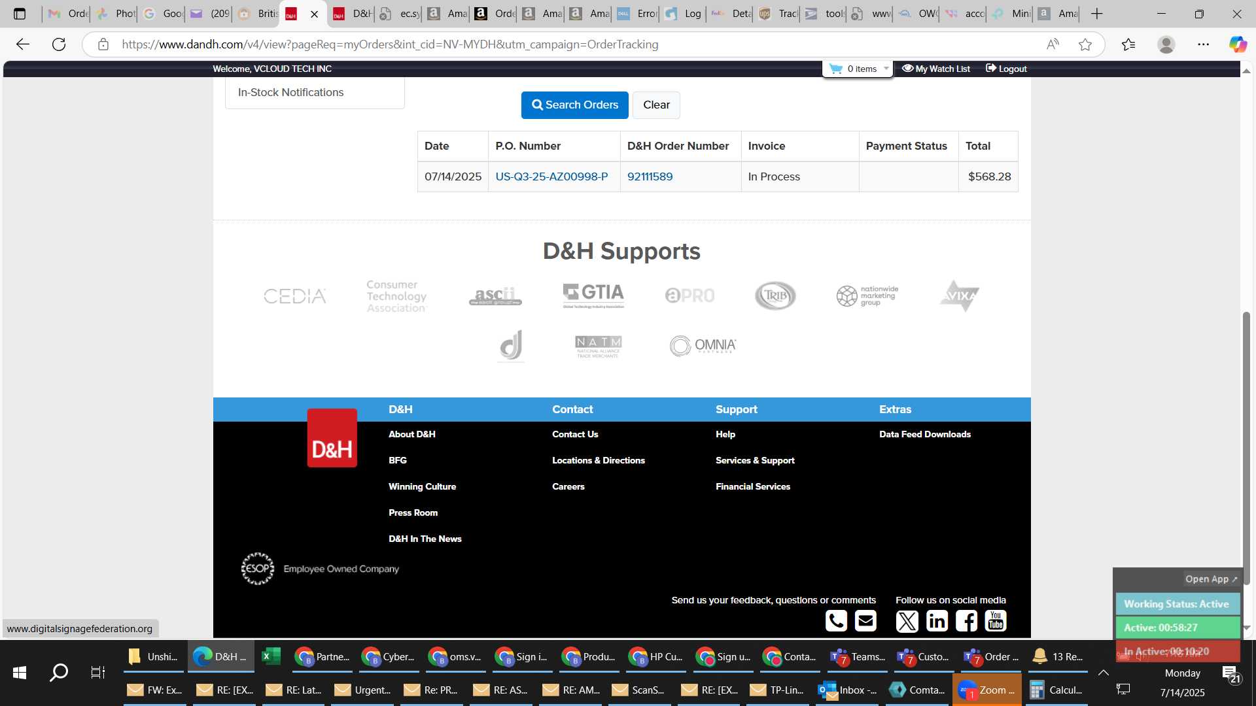1256x706 pixels.
Task: Open Financial Services link
Action: tap(752, 486)
